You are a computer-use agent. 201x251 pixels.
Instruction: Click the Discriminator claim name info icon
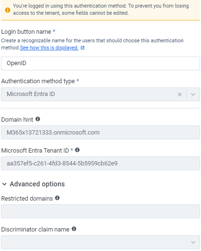coord(74,229)
